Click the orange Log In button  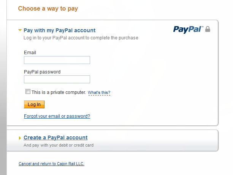click(x=34, y=105)
